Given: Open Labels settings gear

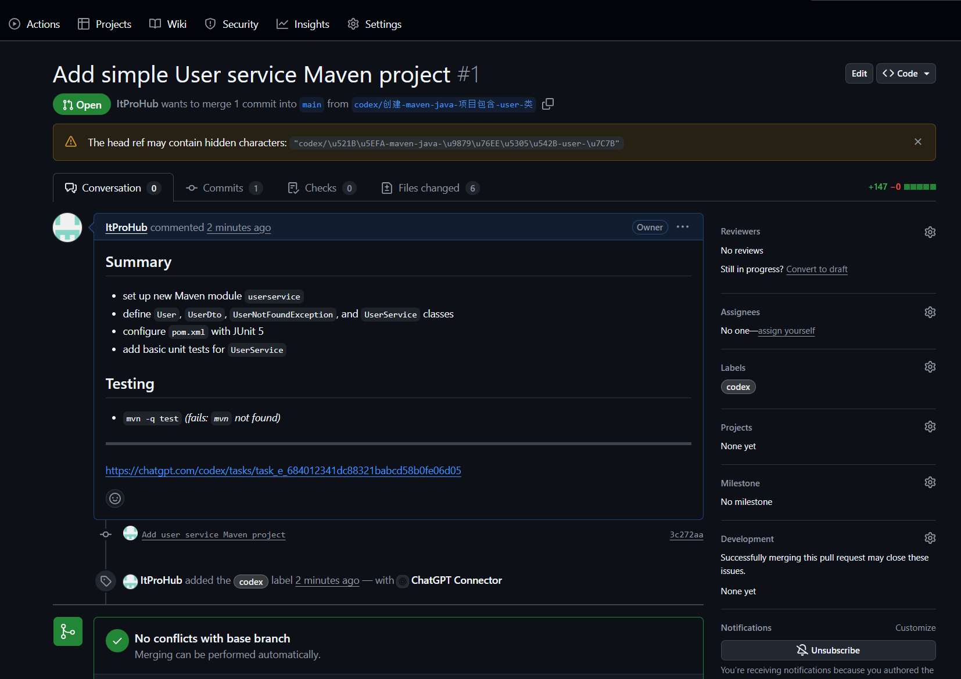Looking at the screenshot, I should coord(930,367).
